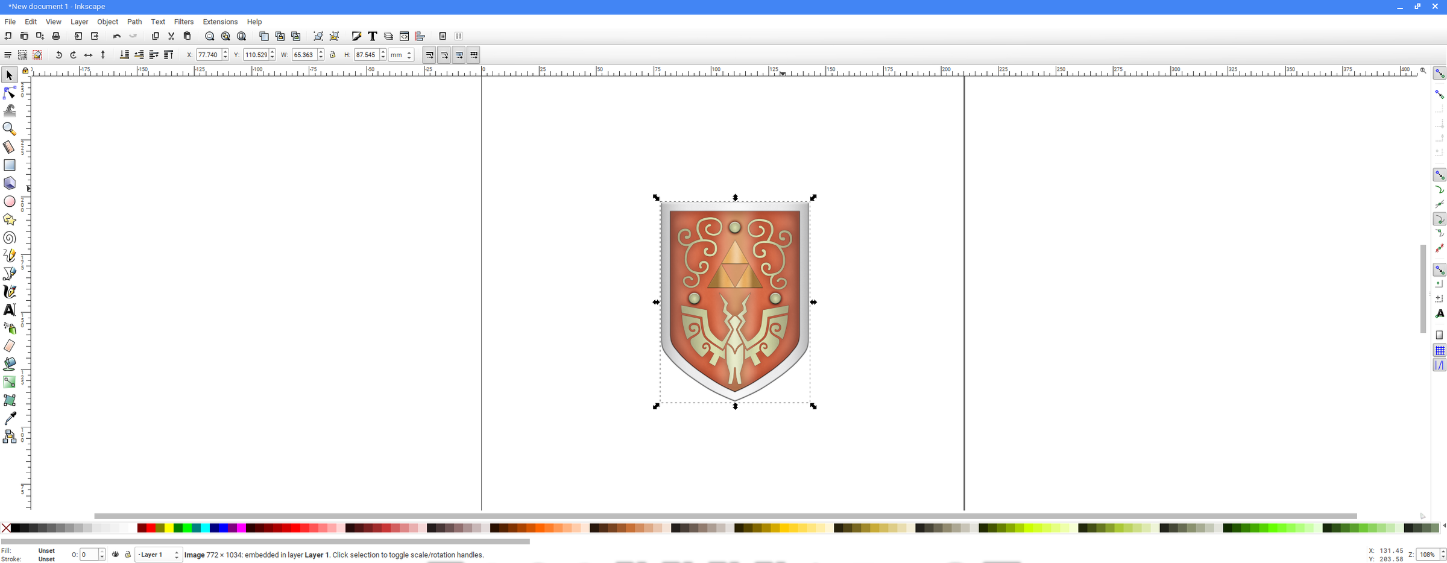The height and width of the screenshot is (563, 1447).
Task: Click the no-color X swatch
Action: pos(6,528)
